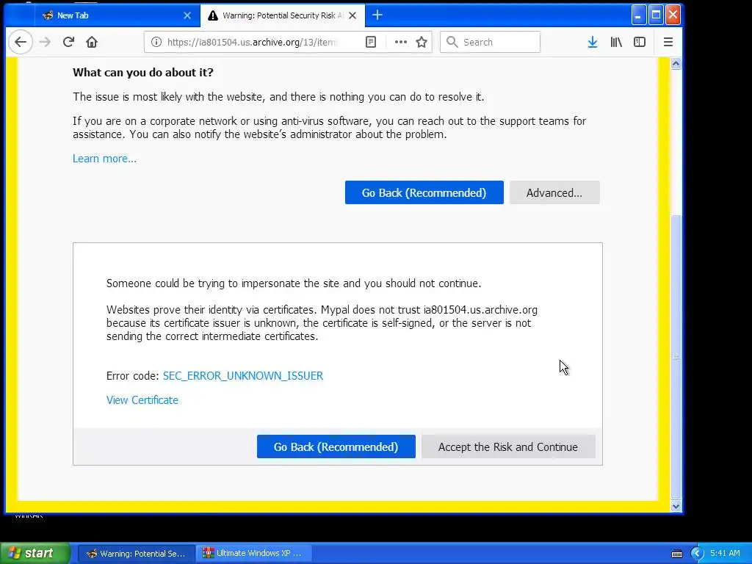Open the SEC_ERROR_UNKNOWN_ISSUER error code link
Image resolution: width=752 pixels, height=564 pixels.
[x=243, y=376]
